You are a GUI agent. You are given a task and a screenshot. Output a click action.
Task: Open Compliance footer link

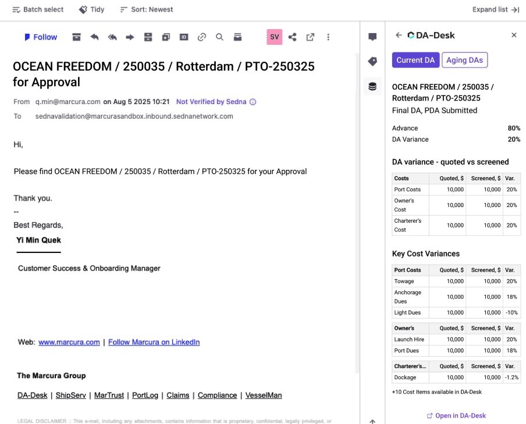coord(218,395)
